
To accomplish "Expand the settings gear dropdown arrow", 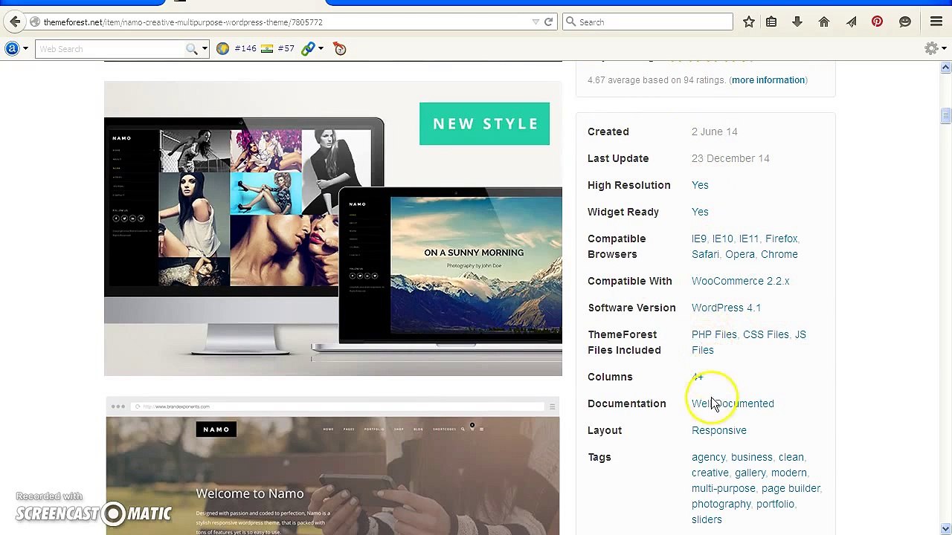I will [944, 48].
